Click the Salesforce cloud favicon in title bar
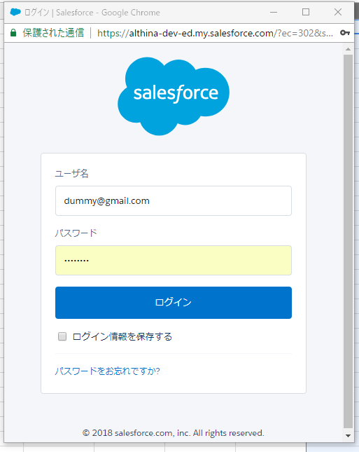 click(x=15, y=12)
